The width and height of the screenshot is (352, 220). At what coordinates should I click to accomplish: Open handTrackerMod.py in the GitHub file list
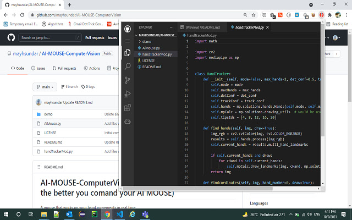[58, 151]
